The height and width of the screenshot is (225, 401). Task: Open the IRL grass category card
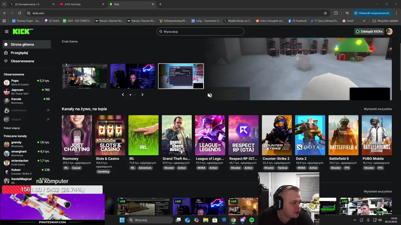(143, 135)
